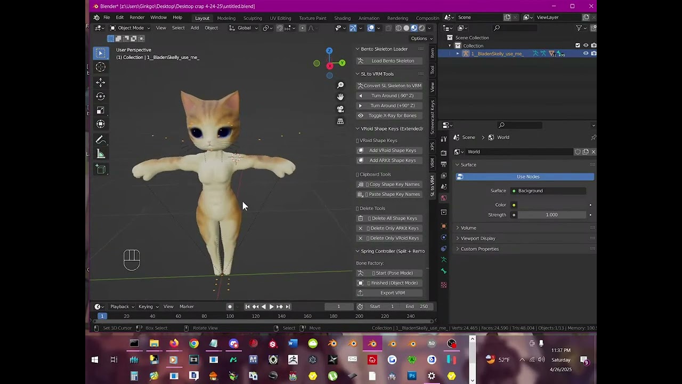Switch to the Sculpting workspace tab
The image size is (682, 384).
point(253,18)
